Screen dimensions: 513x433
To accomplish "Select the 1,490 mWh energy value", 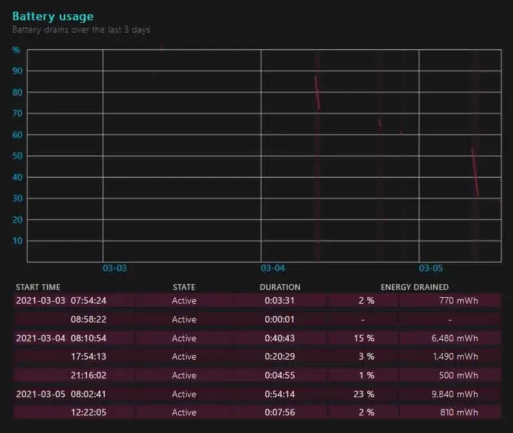I will click(x=455, y=356).
